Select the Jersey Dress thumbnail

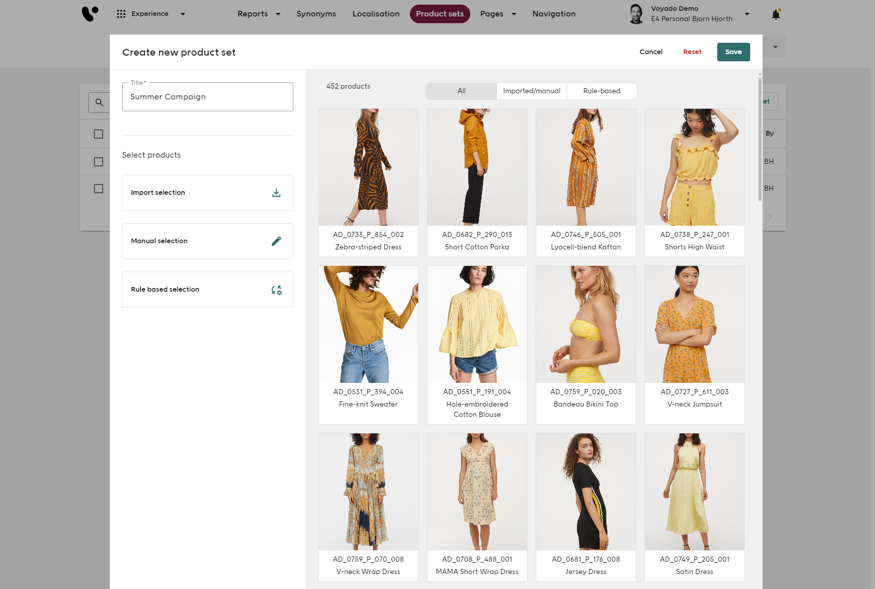[586, 492]
